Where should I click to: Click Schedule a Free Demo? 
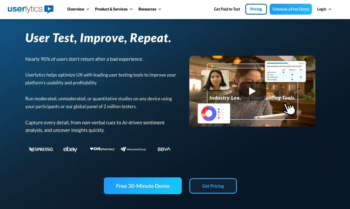pyautogui.click(x=291, y=9)
